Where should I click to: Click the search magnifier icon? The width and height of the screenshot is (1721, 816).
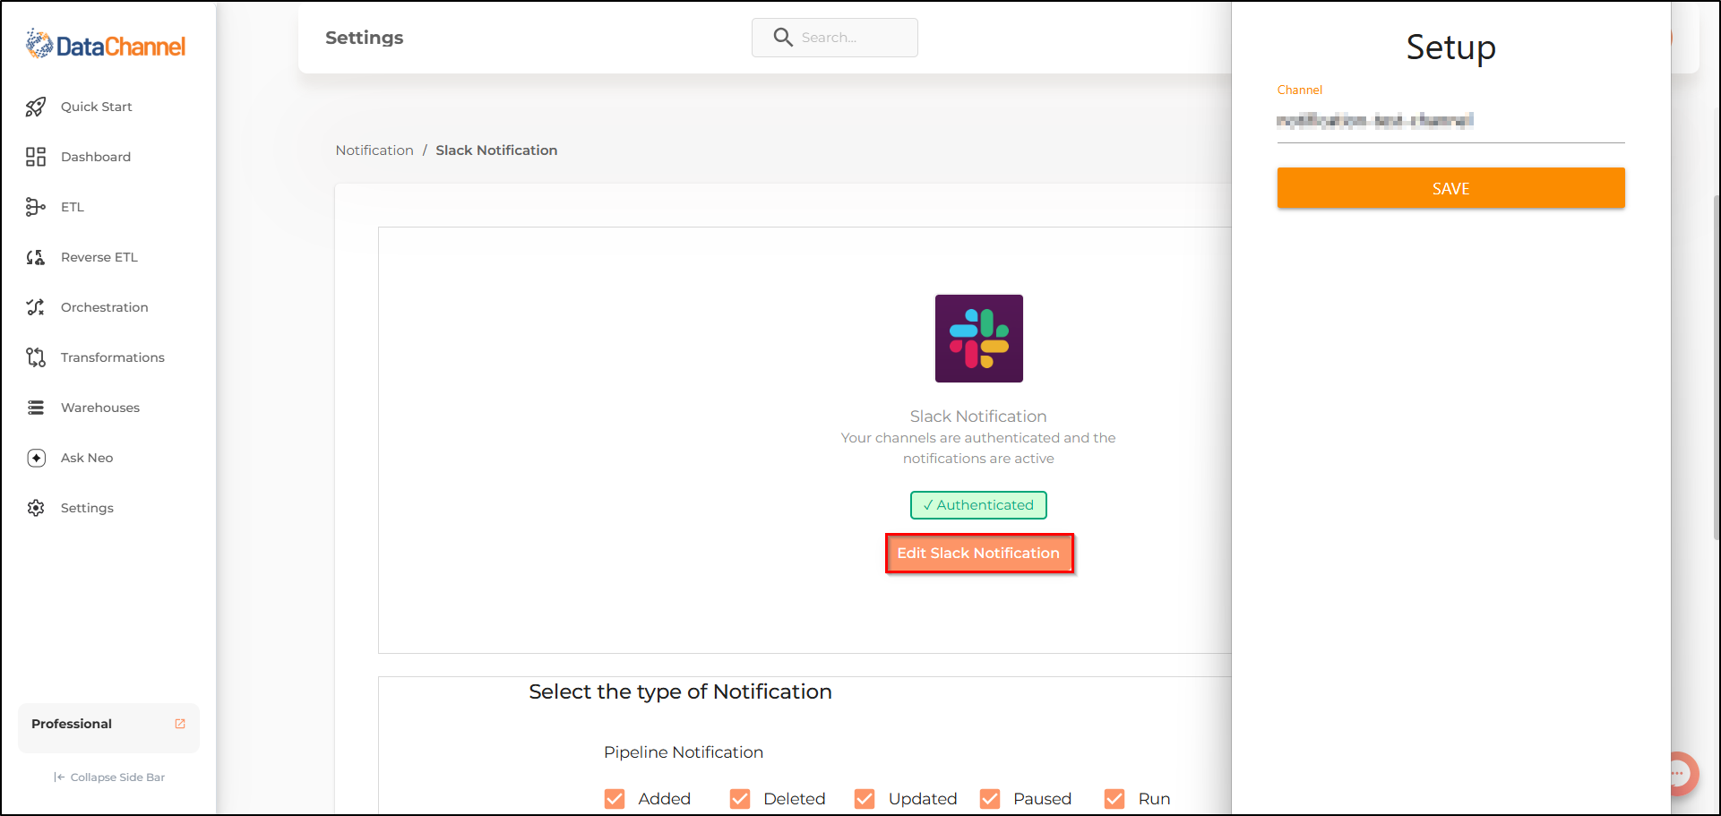tap(783, 37)
